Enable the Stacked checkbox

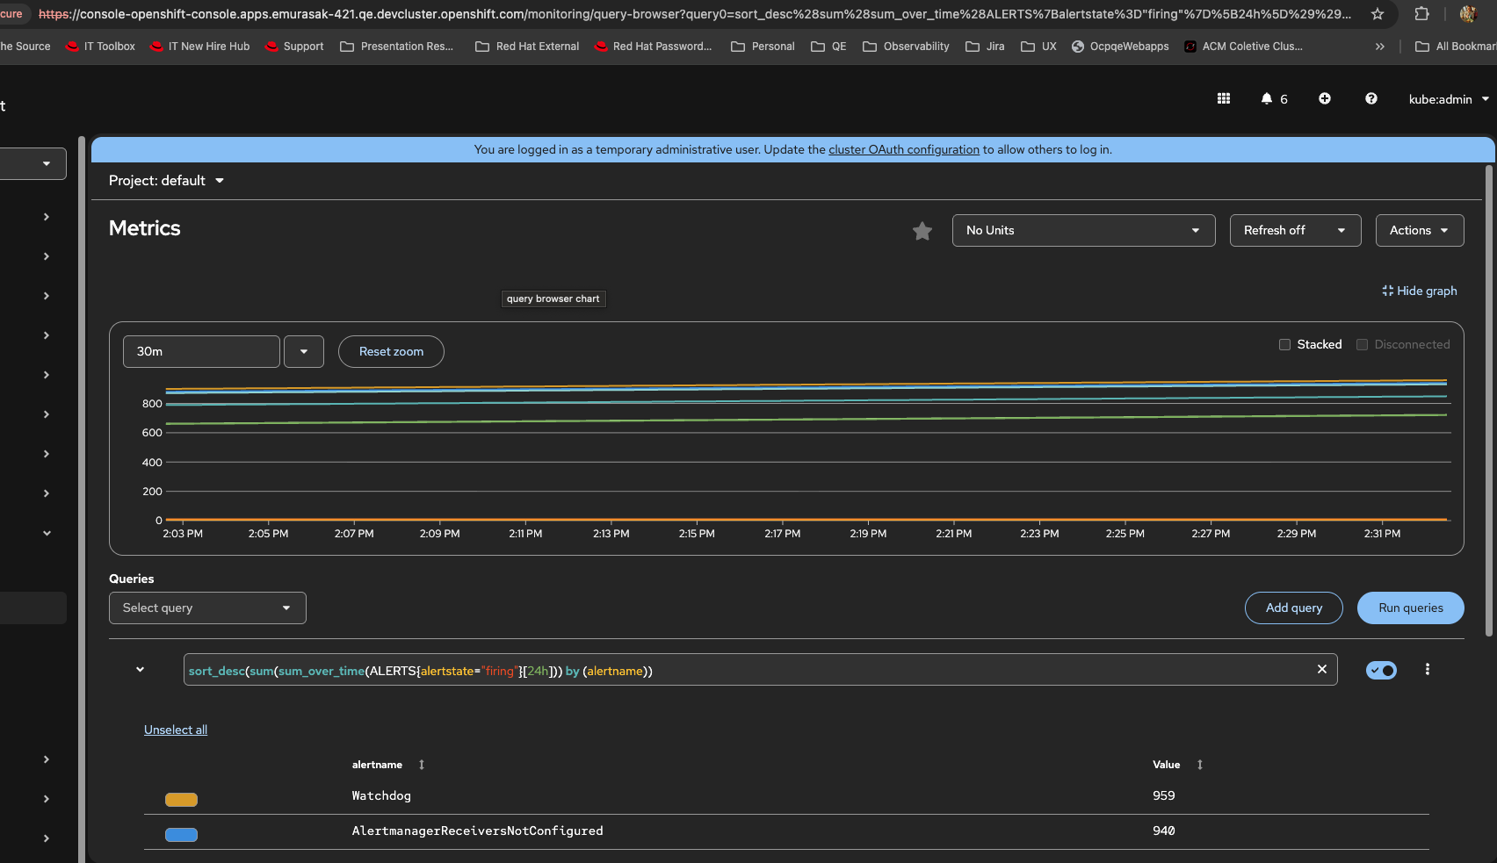(1284, 345)
